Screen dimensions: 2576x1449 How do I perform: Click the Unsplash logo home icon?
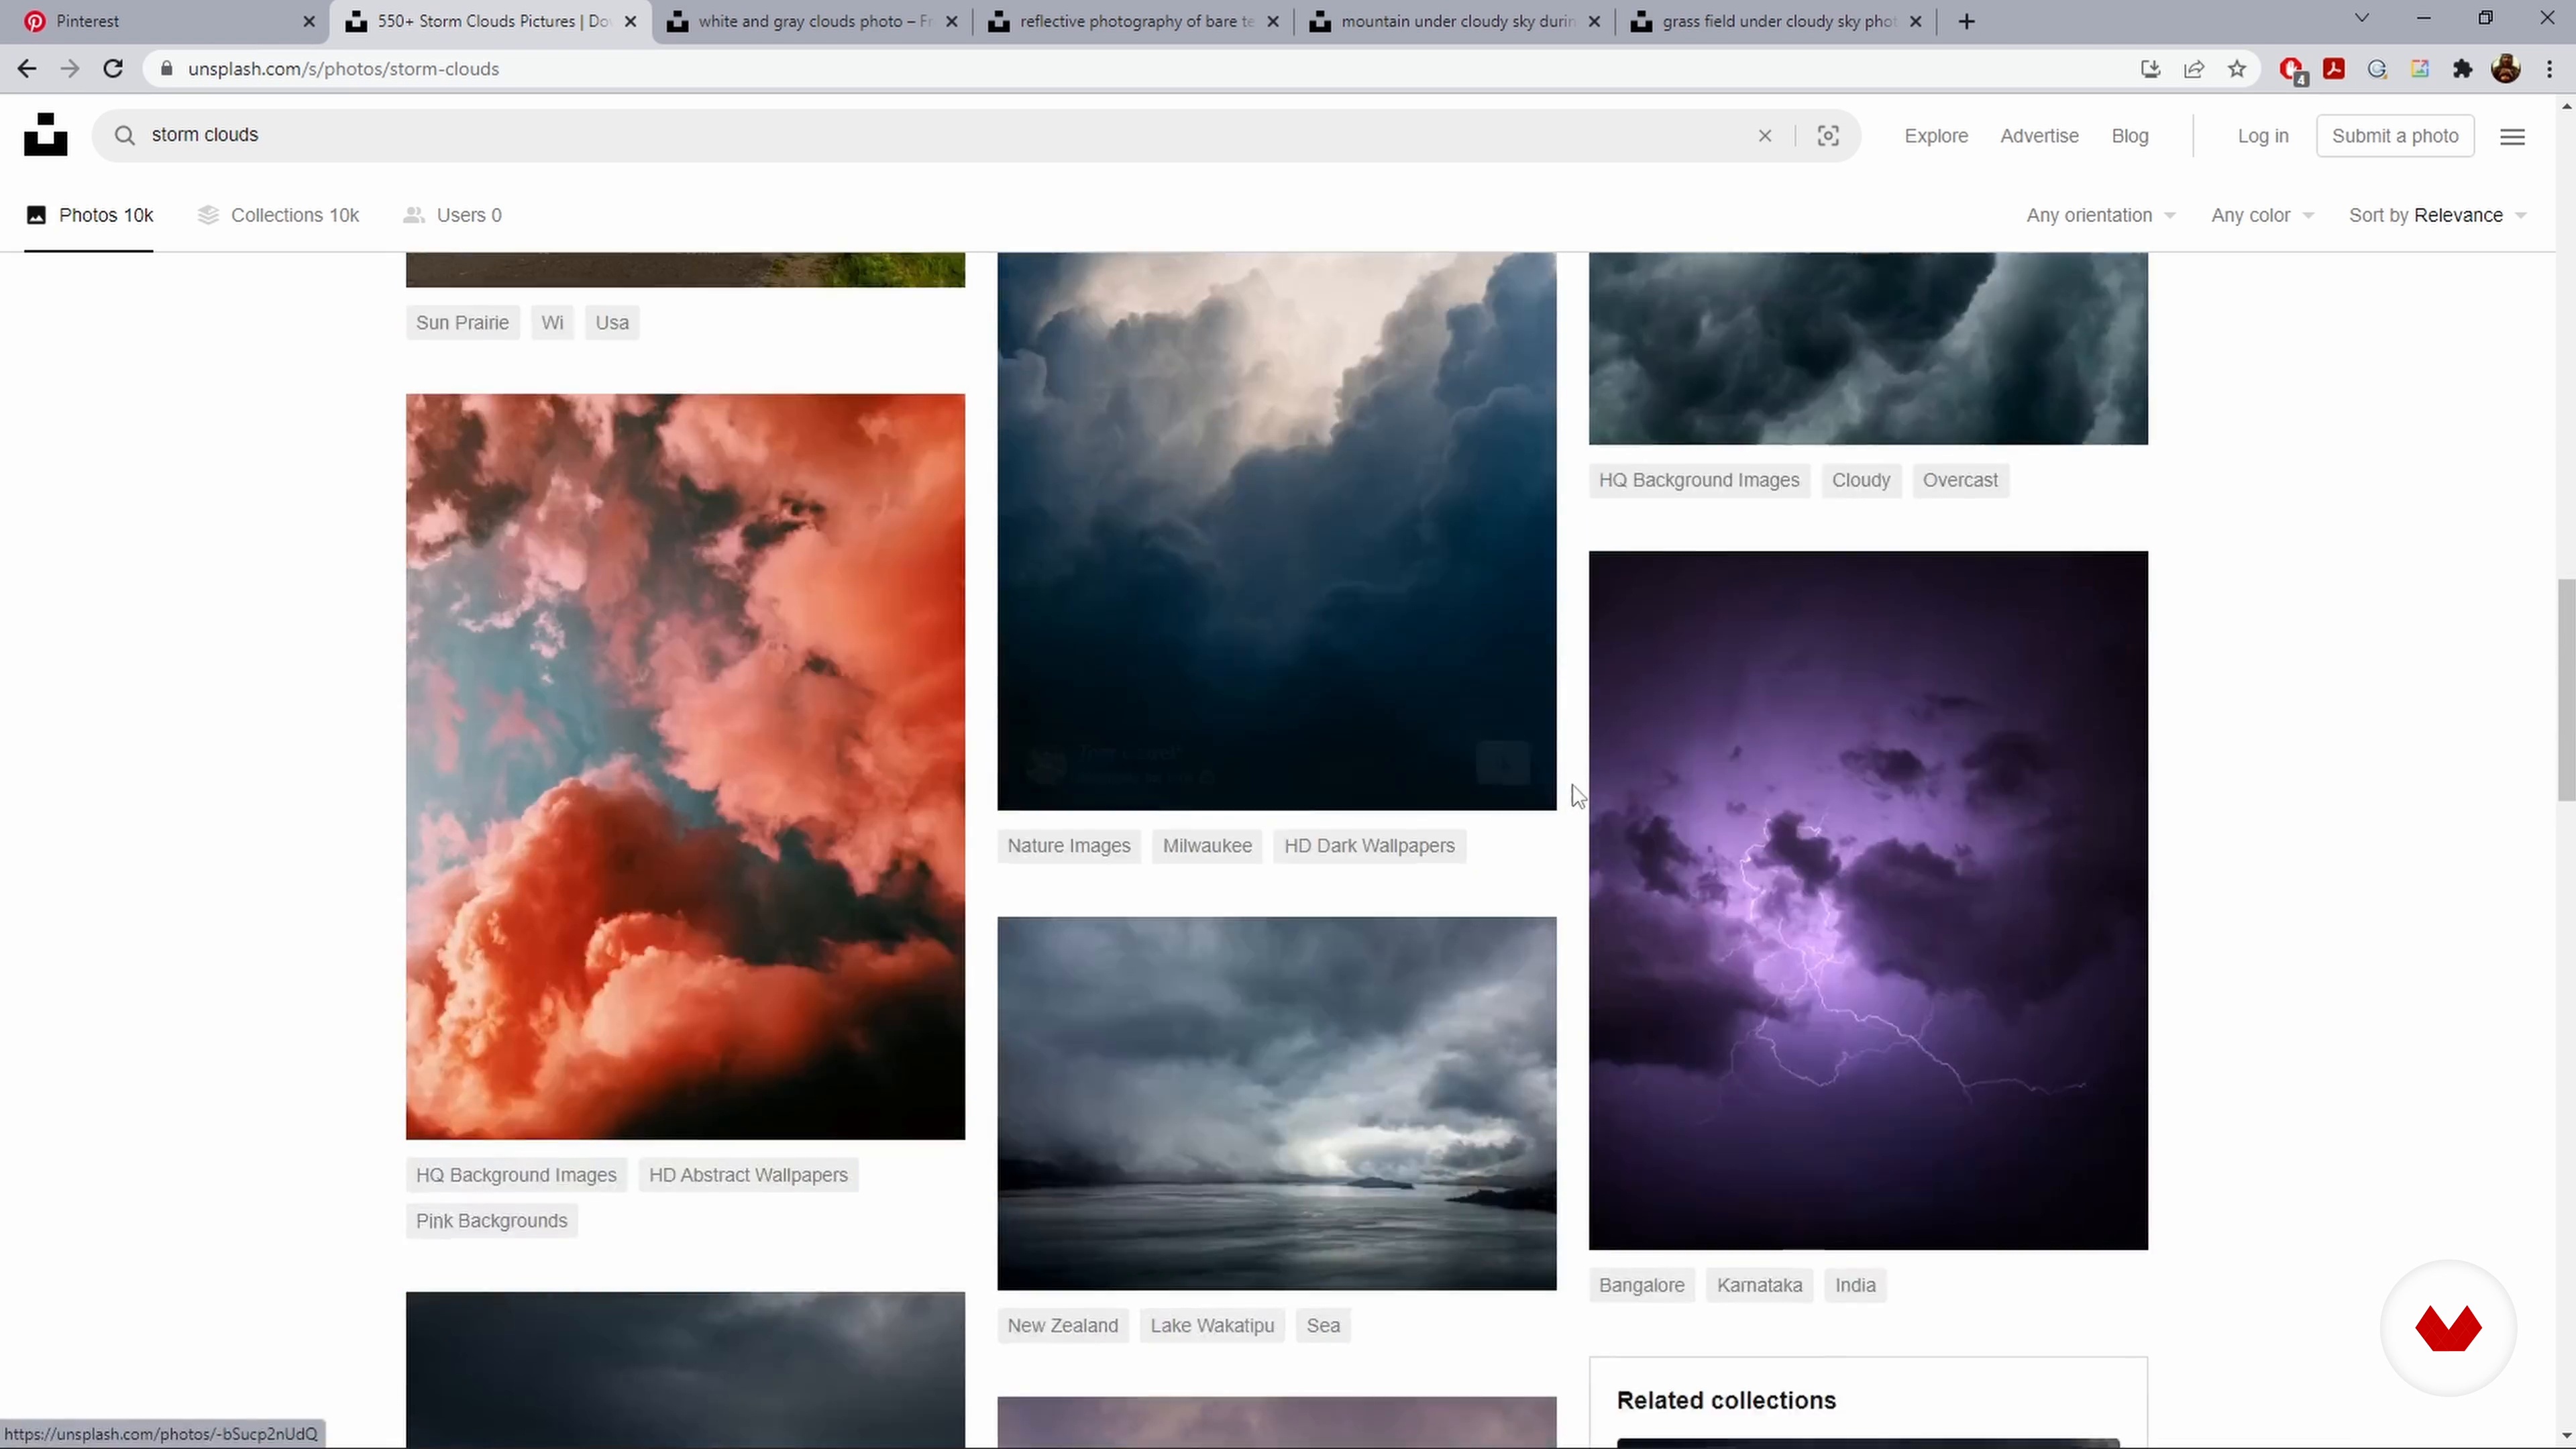coord(45,135)
